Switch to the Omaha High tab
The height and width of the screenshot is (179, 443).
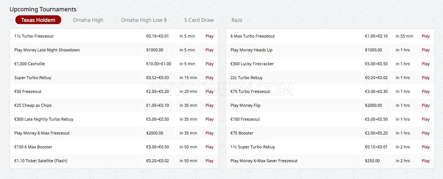(x=88, y=20)
